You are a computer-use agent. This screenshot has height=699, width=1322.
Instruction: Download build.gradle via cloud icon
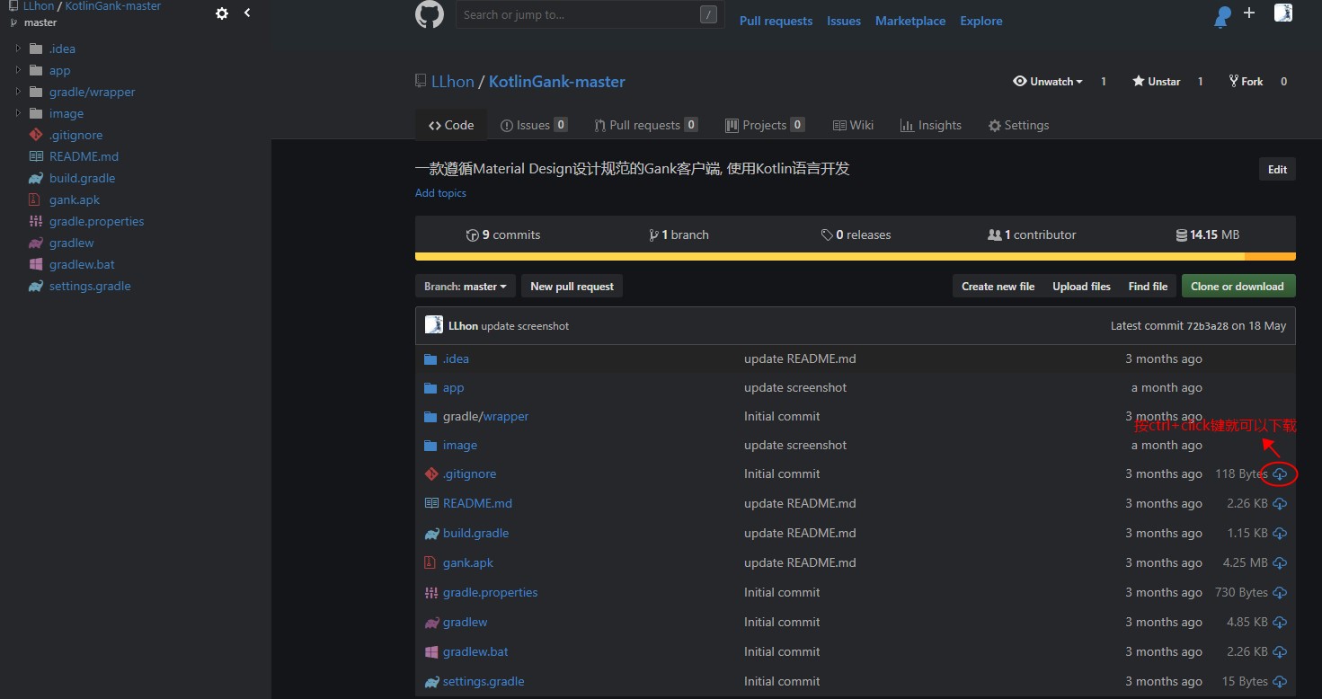tap(1280, 533)
